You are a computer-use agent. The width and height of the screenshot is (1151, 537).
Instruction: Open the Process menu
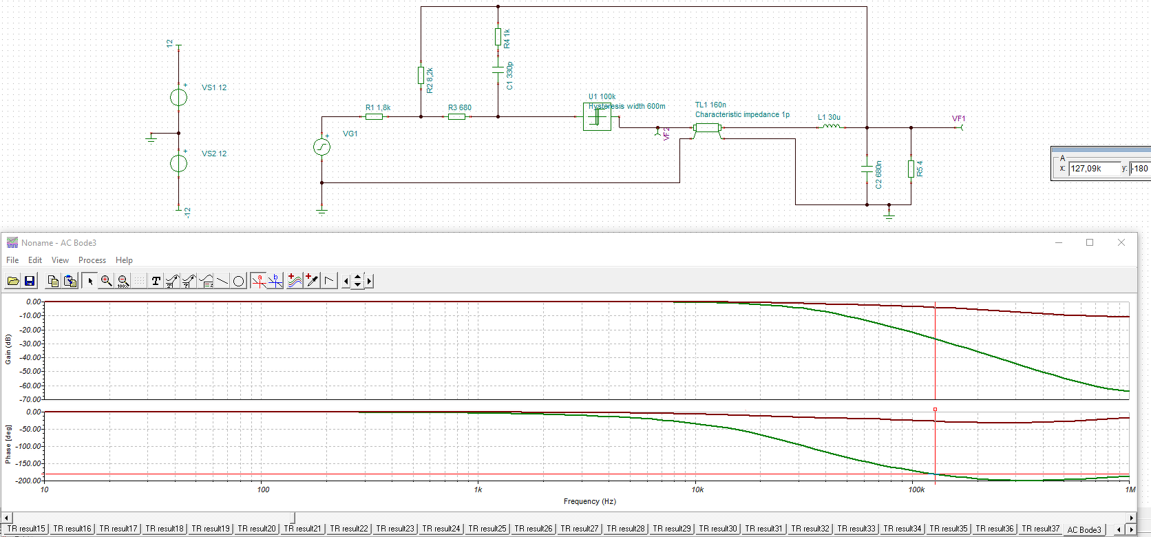tap(92, 260)
